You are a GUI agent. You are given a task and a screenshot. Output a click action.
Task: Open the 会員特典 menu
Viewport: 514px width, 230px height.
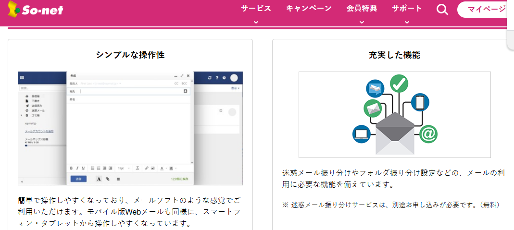click(x=362, y=9)
